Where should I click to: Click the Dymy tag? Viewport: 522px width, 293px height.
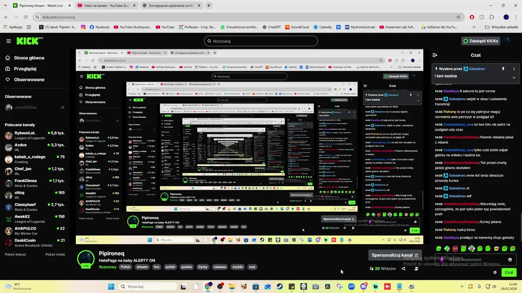click(x=203, y=267)
